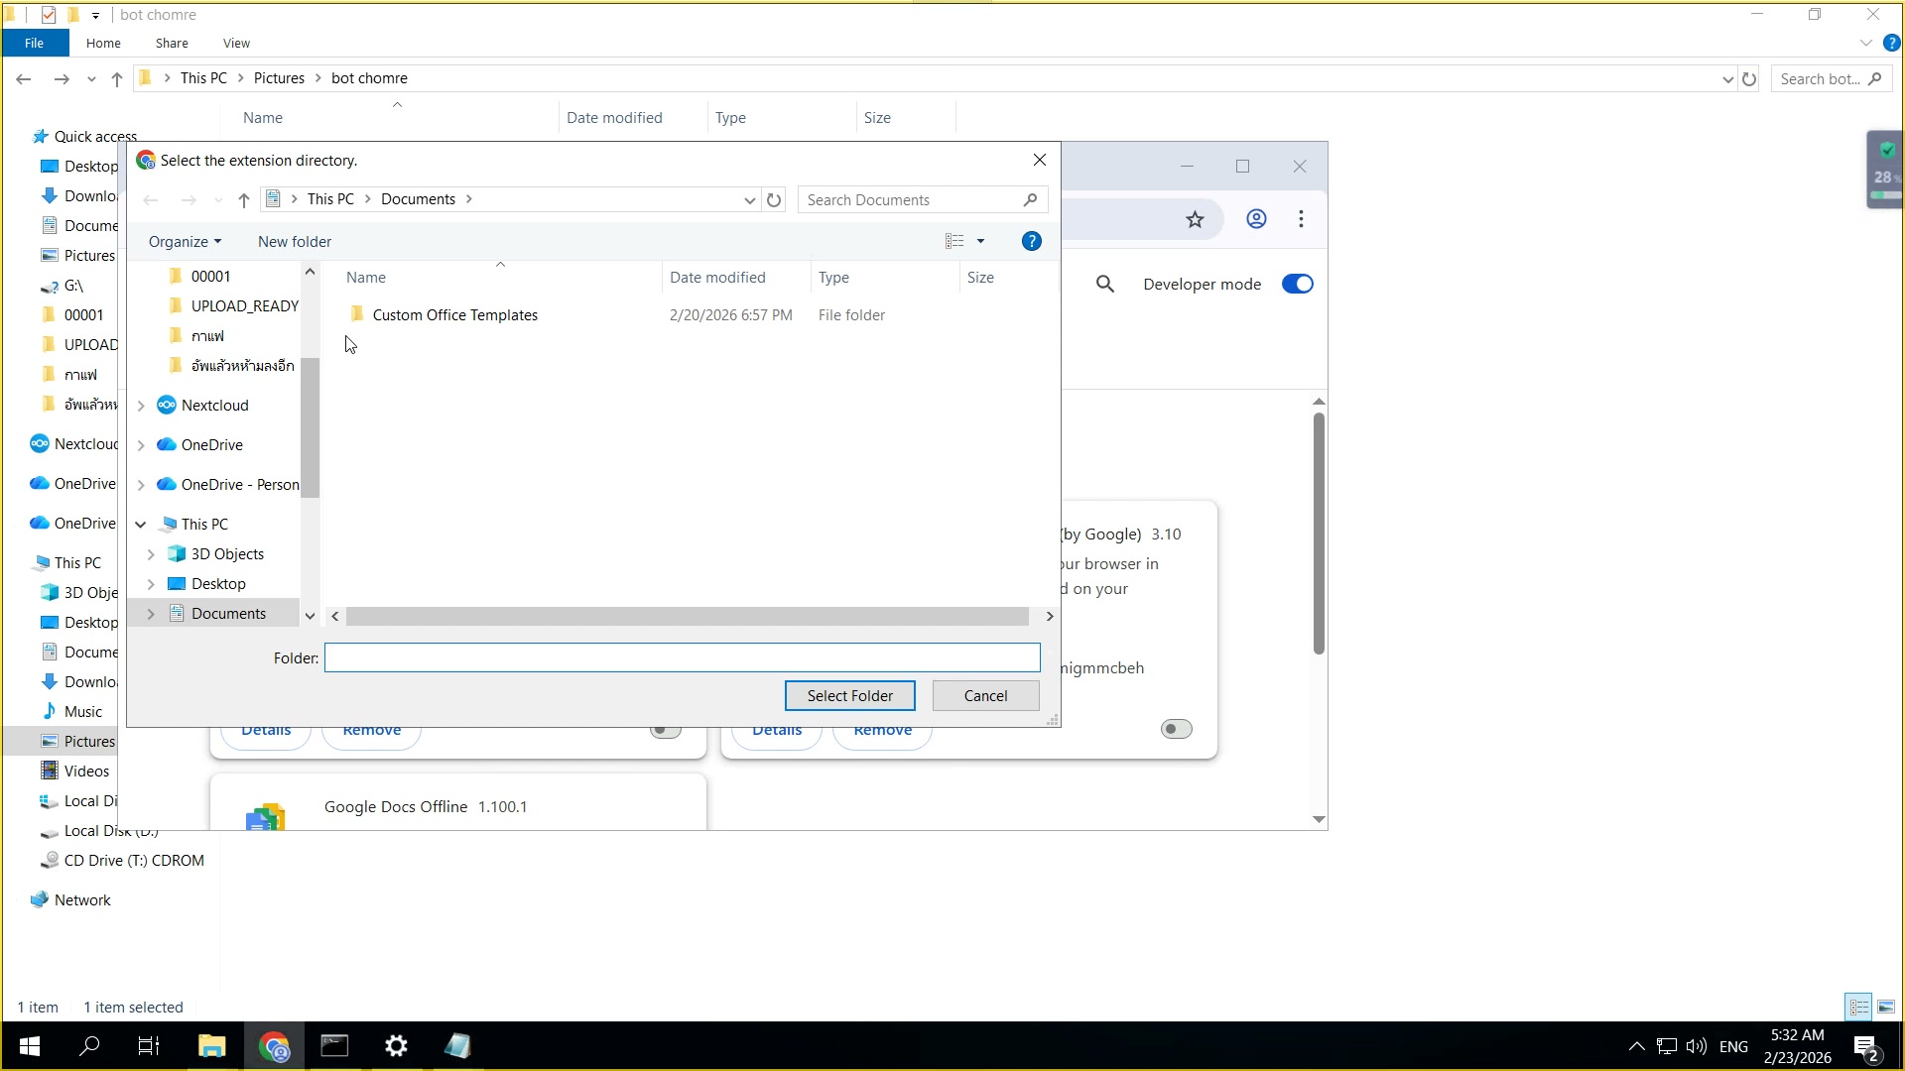Open the Organize dropdown menu
1905x1071 pixels.
[x=185, y=242]
